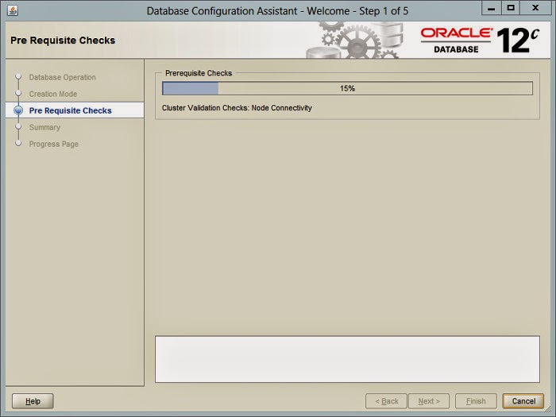Click the Pre Requisite Checks step bullet

point(18,110)
